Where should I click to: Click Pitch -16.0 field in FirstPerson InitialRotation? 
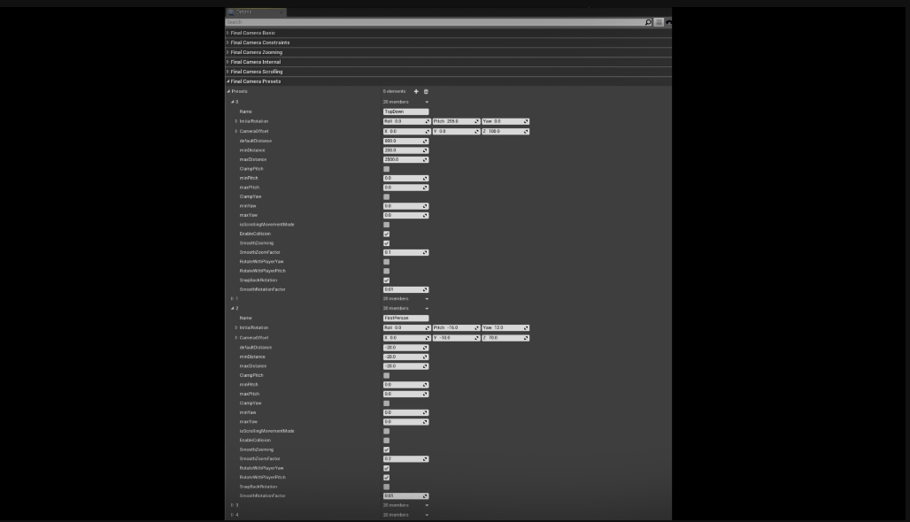coord(456,327)
